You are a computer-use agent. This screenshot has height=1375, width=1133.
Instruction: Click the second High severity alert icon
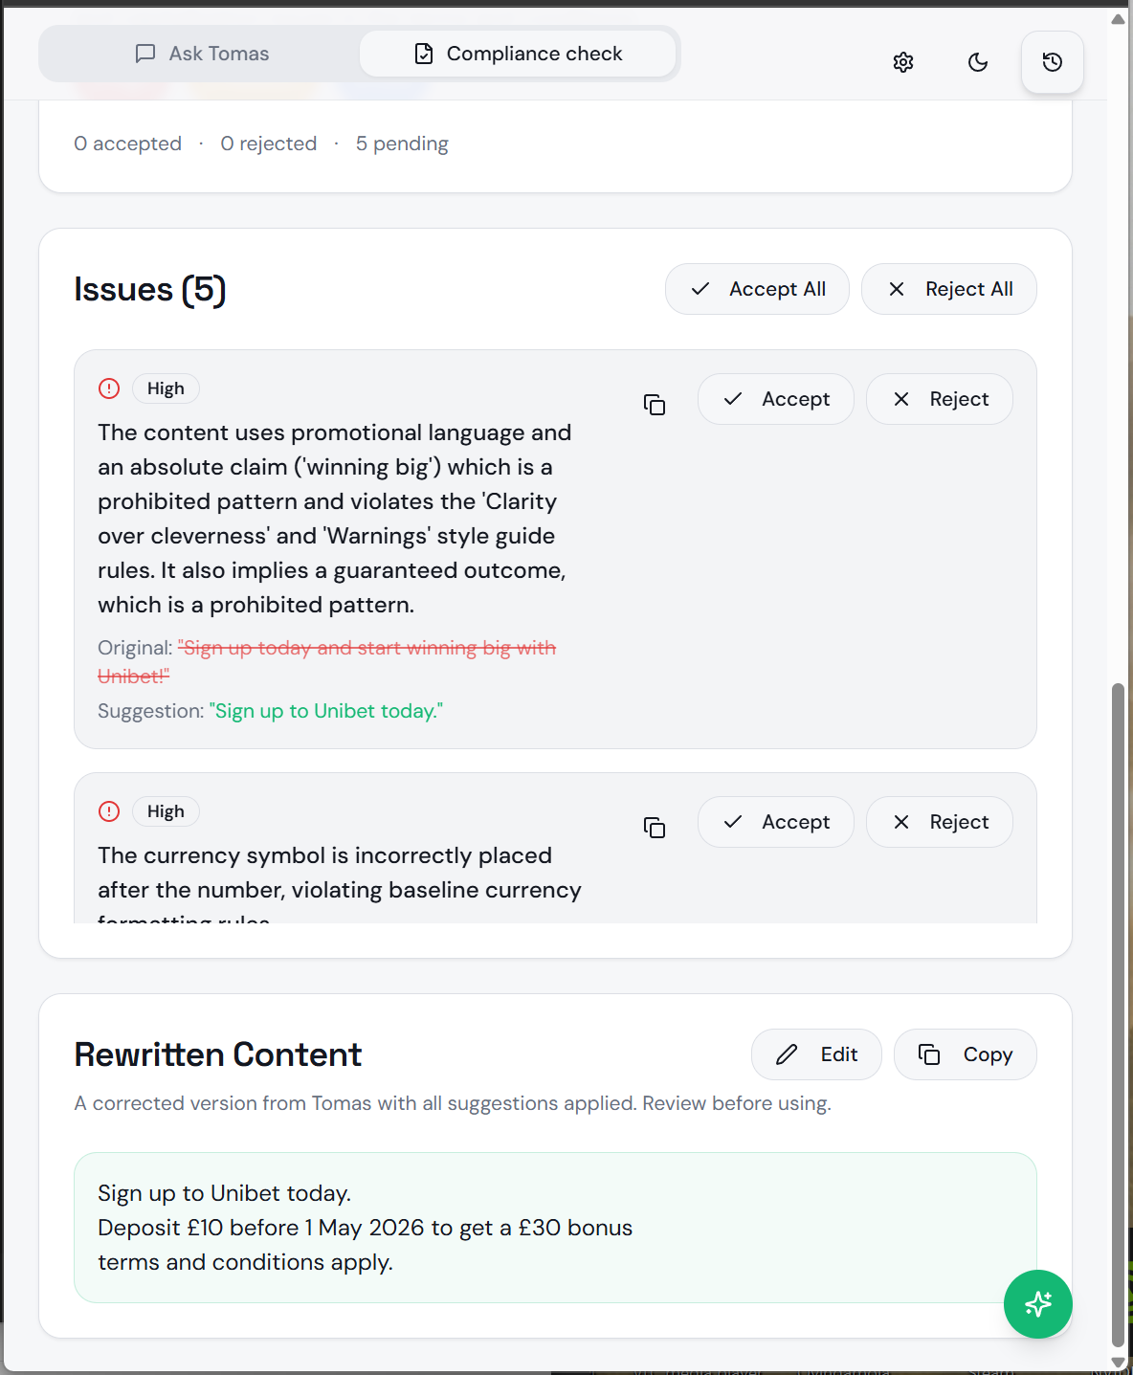click(x=109, y=811)
